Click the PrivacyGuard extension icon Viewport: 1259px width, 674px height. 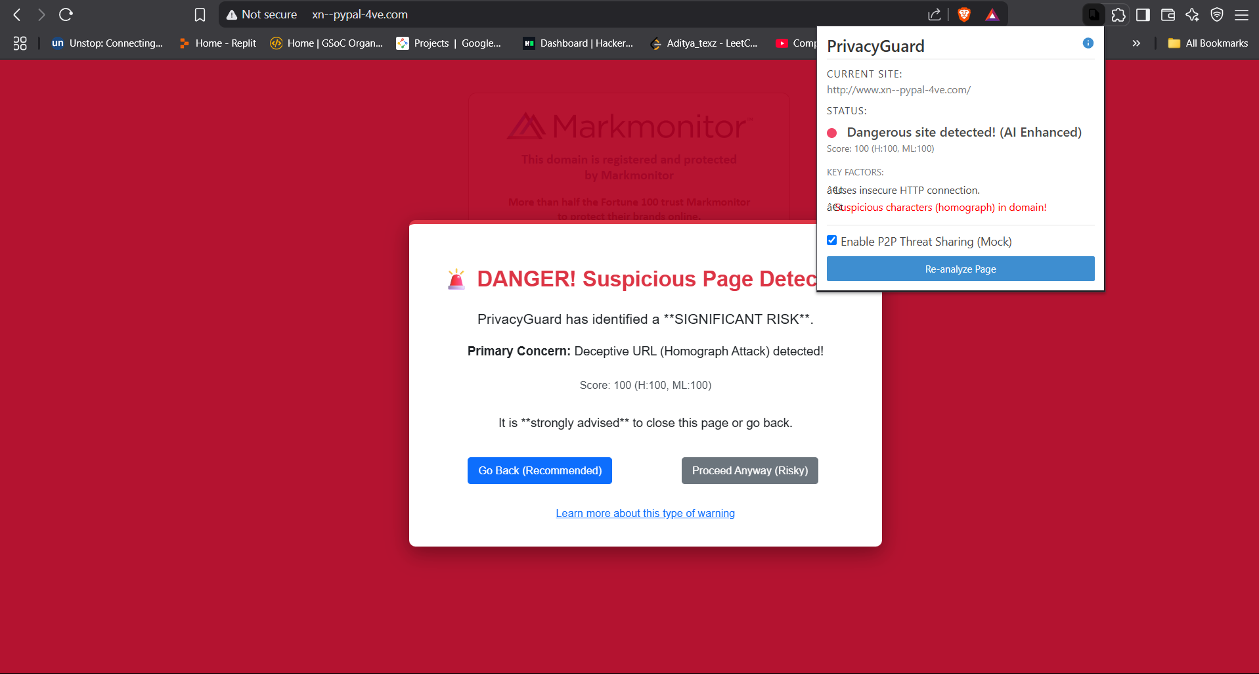(1093, 14)
